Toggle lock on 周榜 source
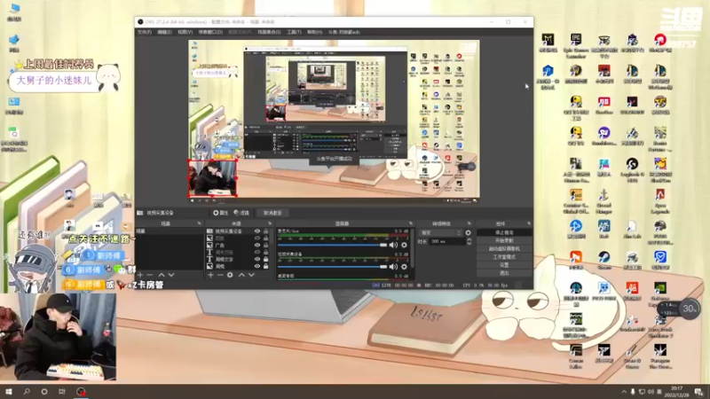The height and width of the screenshot is (399, 710). 265,267
